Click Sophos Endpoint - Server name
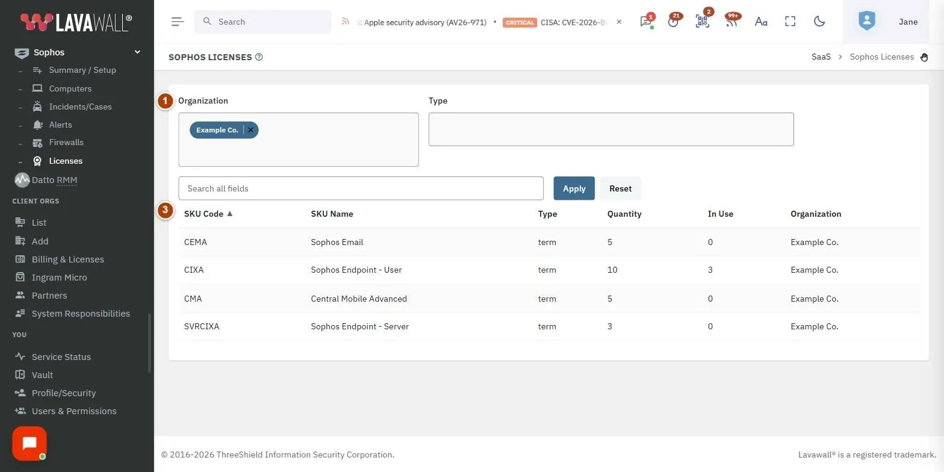This screenshot has height=472, width=944. pos(359,326)
